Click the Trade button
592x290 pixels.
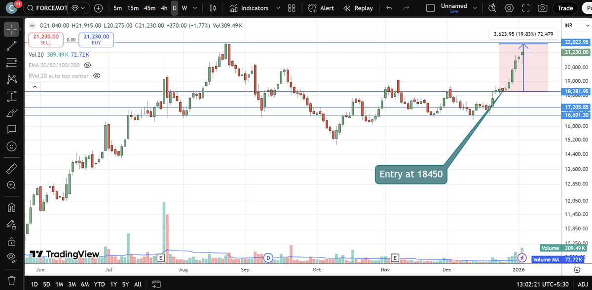pyautogui.click(x=565, y=8)
